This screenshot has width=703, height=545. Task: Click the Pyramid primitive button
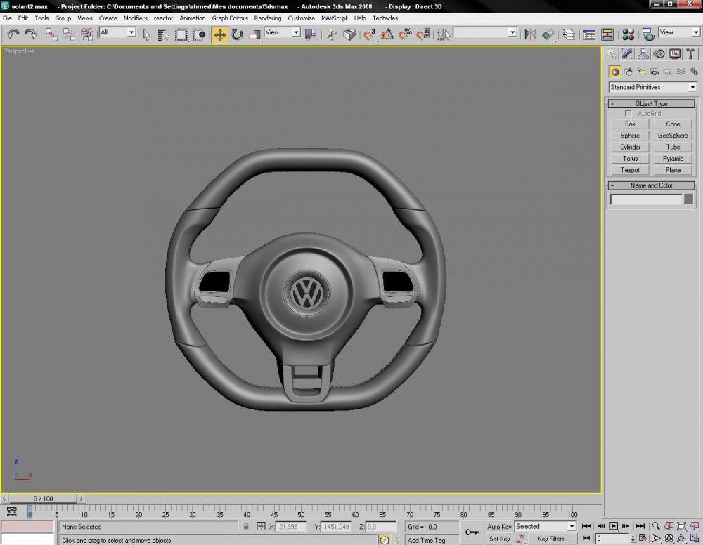pos(673,159)
